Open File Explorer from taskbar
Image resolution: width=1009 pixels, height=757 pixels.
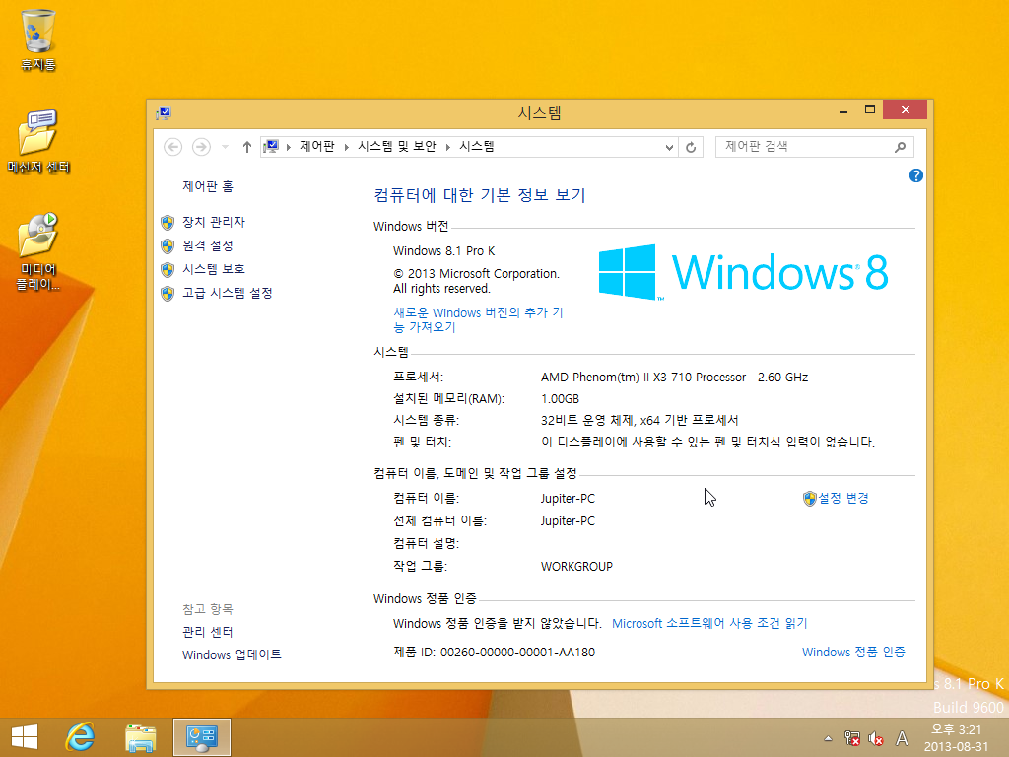[140, 737]
